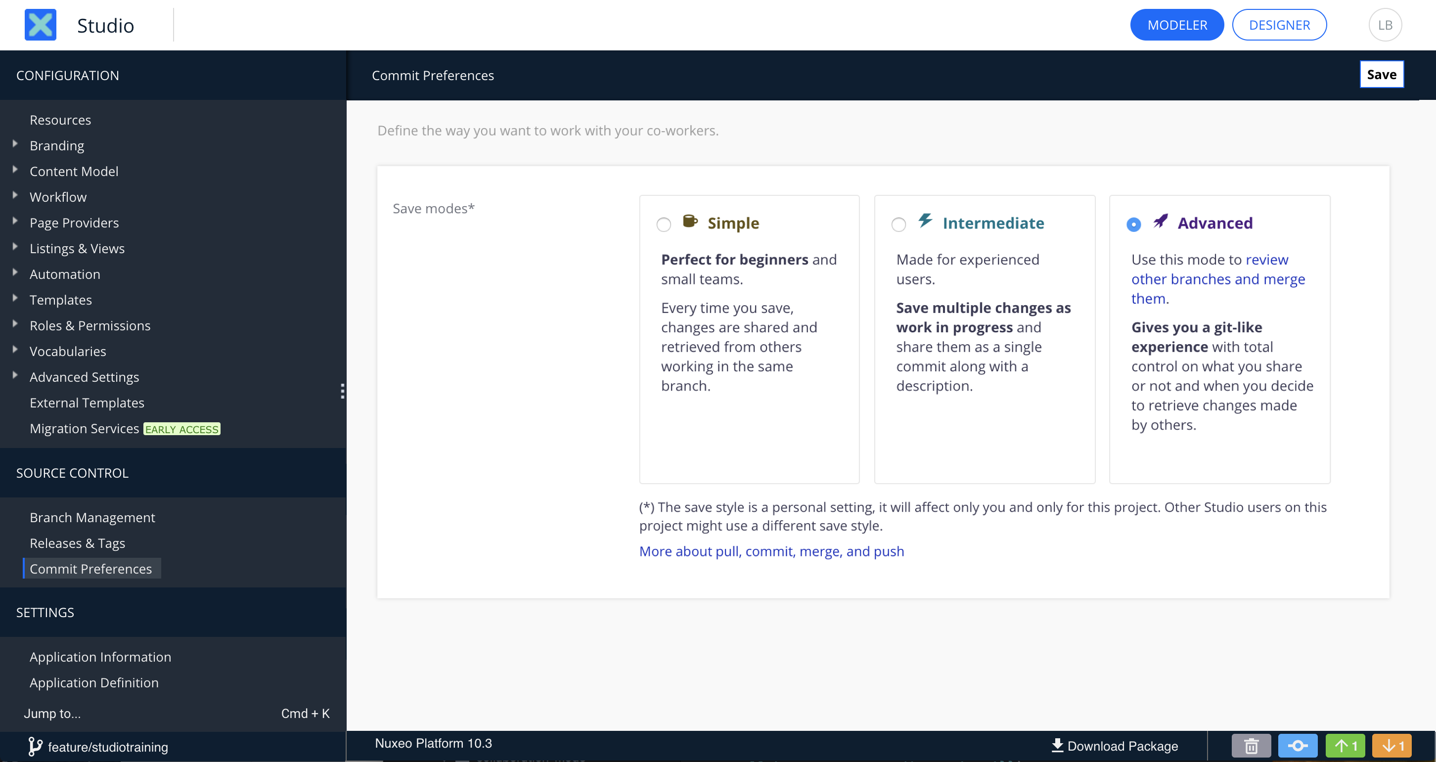Click the trash discard changes icon
The height and width of the screenshot is (762, 1436).
point(1251,745)
